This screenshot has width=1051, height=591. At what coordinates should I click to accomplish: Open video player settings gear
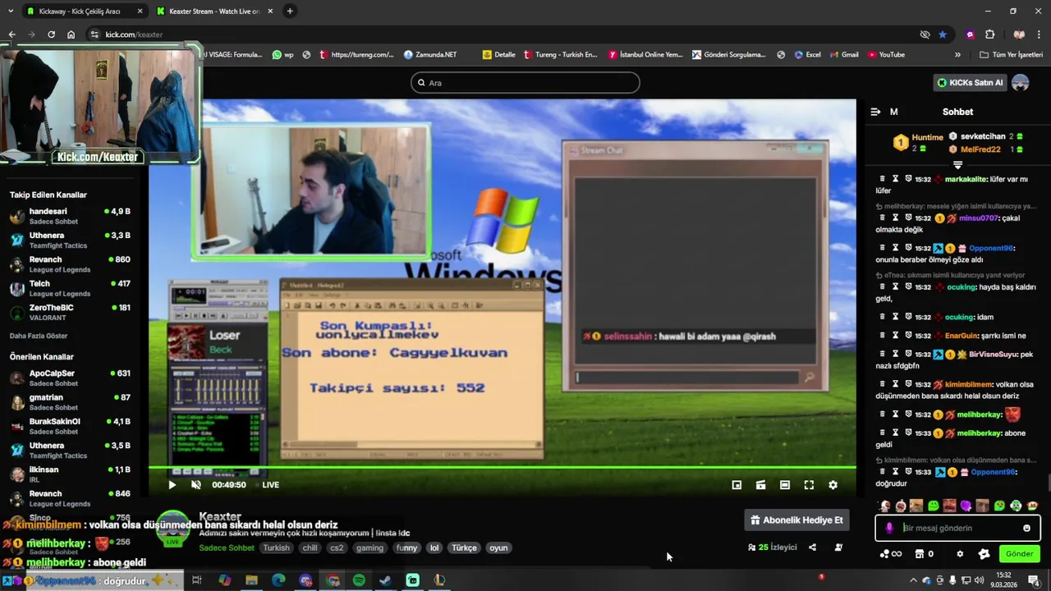tap(833, 485)
